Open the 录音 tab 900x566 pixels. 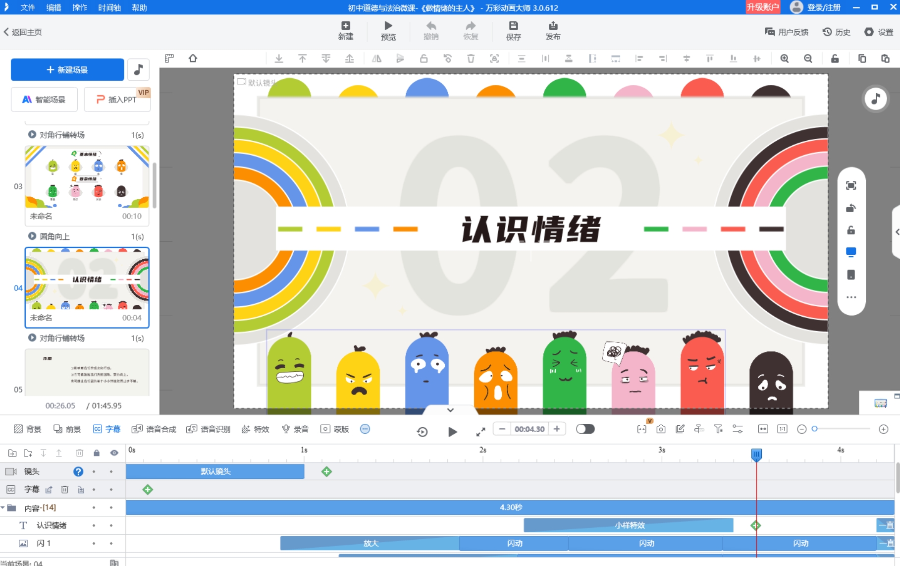pos(295,429)
